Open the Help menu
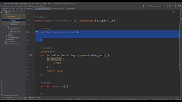 point(49,3)
